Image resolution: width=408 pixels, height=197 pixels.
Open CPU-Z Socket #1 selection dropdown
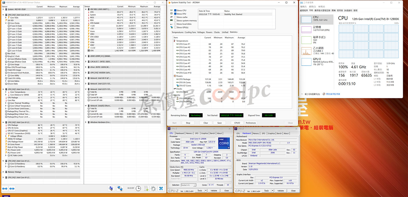188,185
